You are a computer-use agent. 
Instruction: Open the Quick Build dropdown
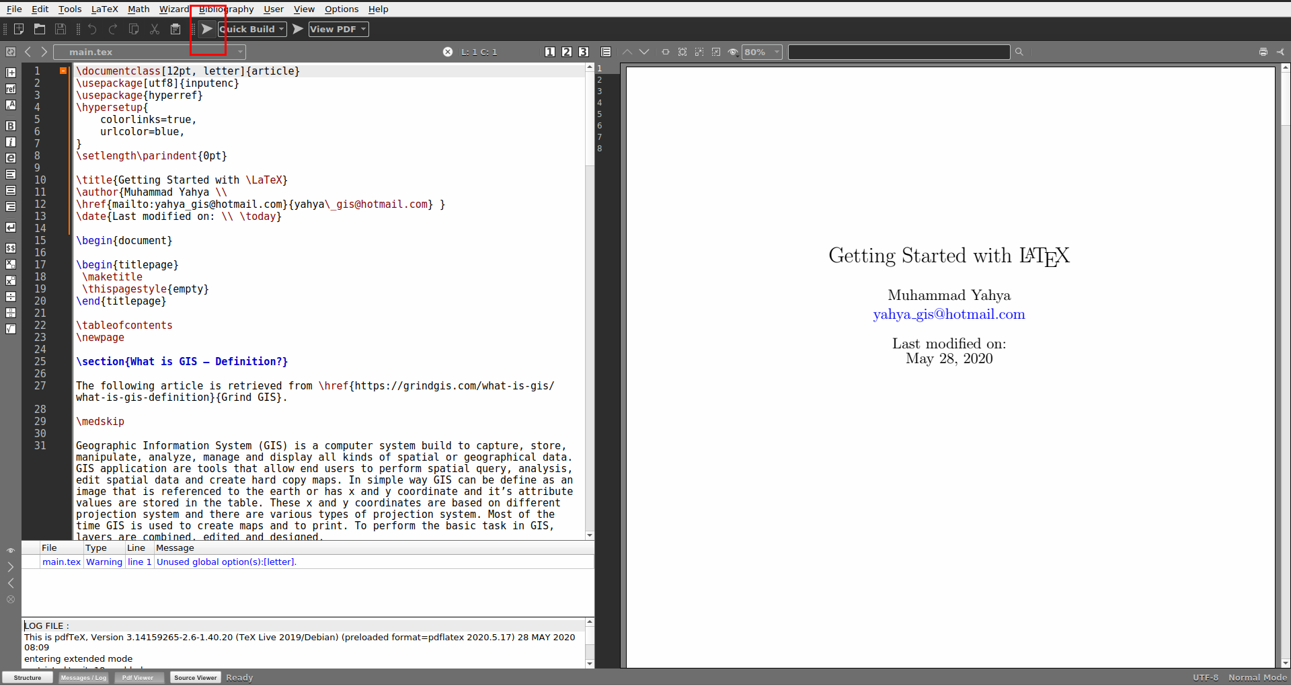281,29
